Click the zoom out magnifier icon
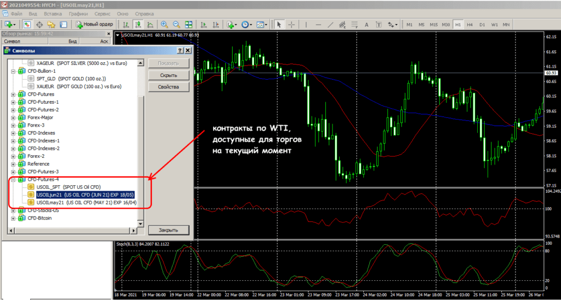 (176, 25)
